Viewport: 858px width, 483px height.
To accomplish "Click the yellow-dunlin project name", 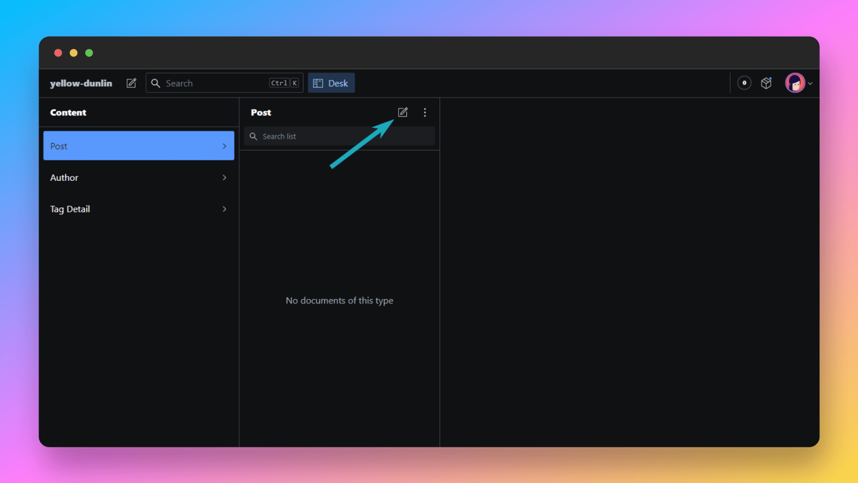I will [81, 83].
